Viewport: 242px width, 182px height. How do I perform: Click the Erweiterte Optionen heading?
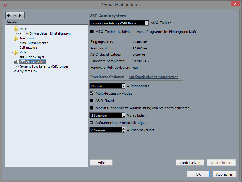[x=107, y=77]
